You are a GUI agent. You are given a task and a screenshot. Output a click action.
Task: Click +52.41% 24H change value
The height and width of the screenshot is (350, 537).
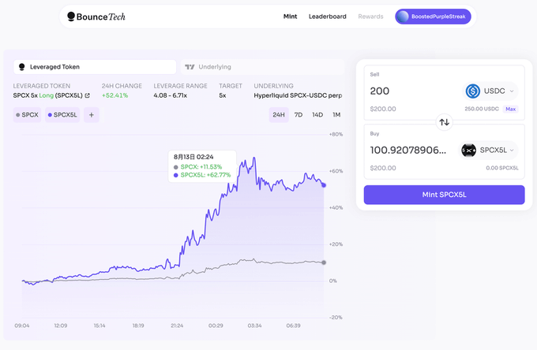[115, 95]
